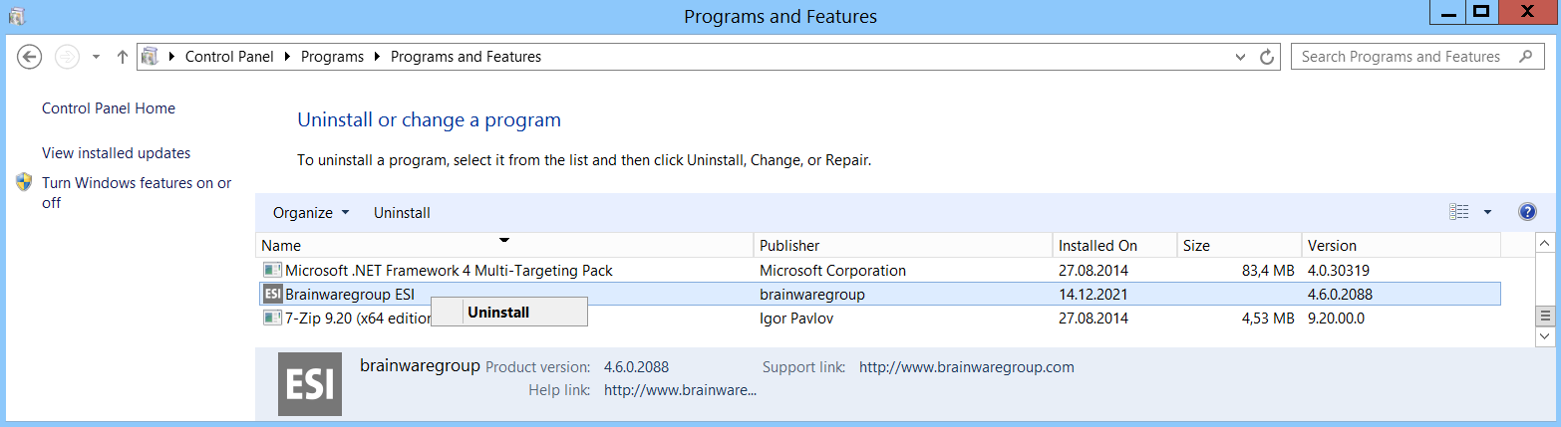Click the window system icon in title bar
The height and width of the screenshot is (427, 1561).
(17, 16)
